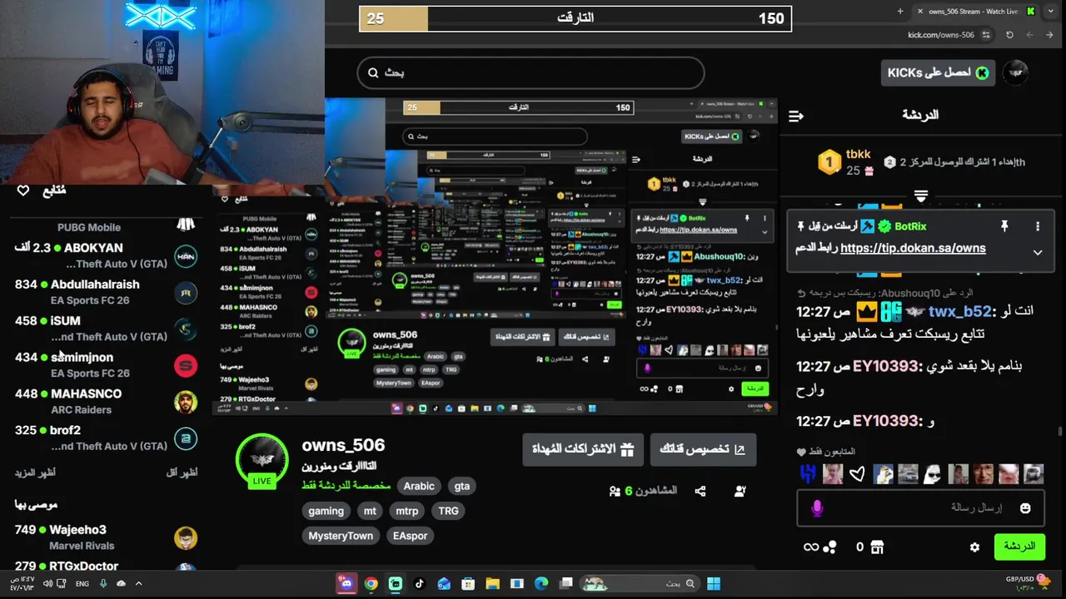Click the follow person icon near share

pyautogui.click(x=740, y=492)
